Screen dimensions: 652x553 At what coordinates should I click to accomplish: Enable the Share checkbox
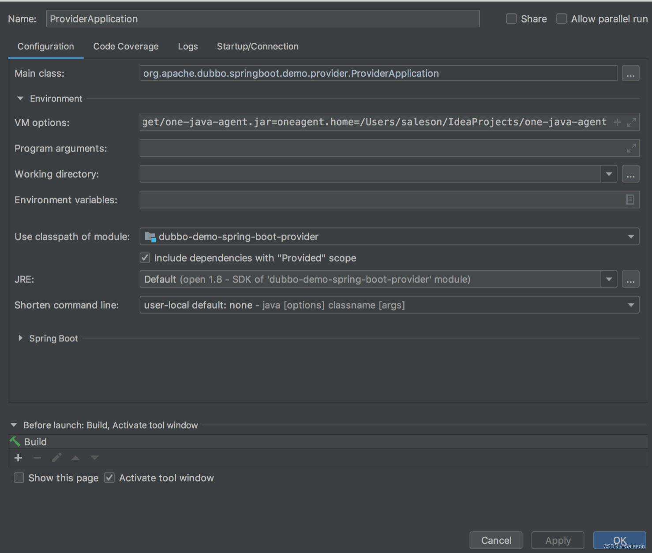(511, 19)
